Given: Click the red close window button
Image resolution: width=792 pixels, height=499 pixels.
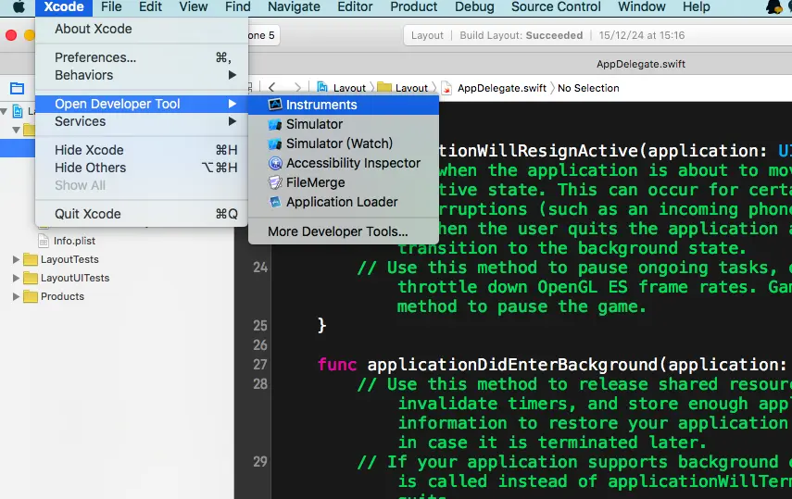Looking at the screenshot, I should 10,35.
